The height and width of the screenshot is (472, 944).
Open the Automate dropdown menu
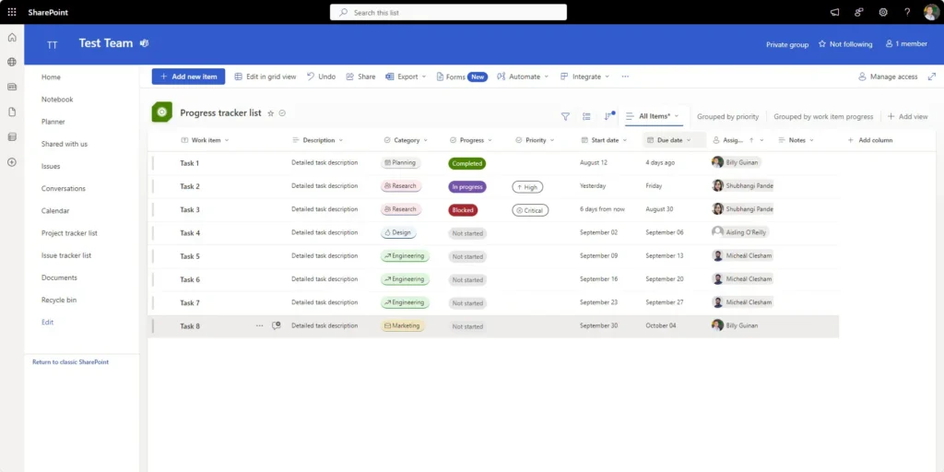[523, 77]
